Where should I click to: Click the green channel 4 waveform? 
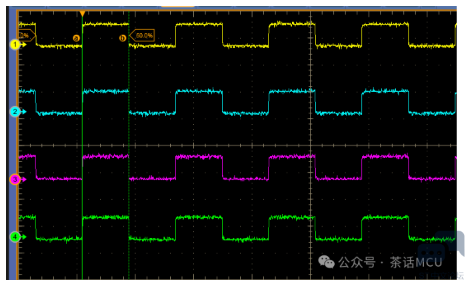pos(199,217)
